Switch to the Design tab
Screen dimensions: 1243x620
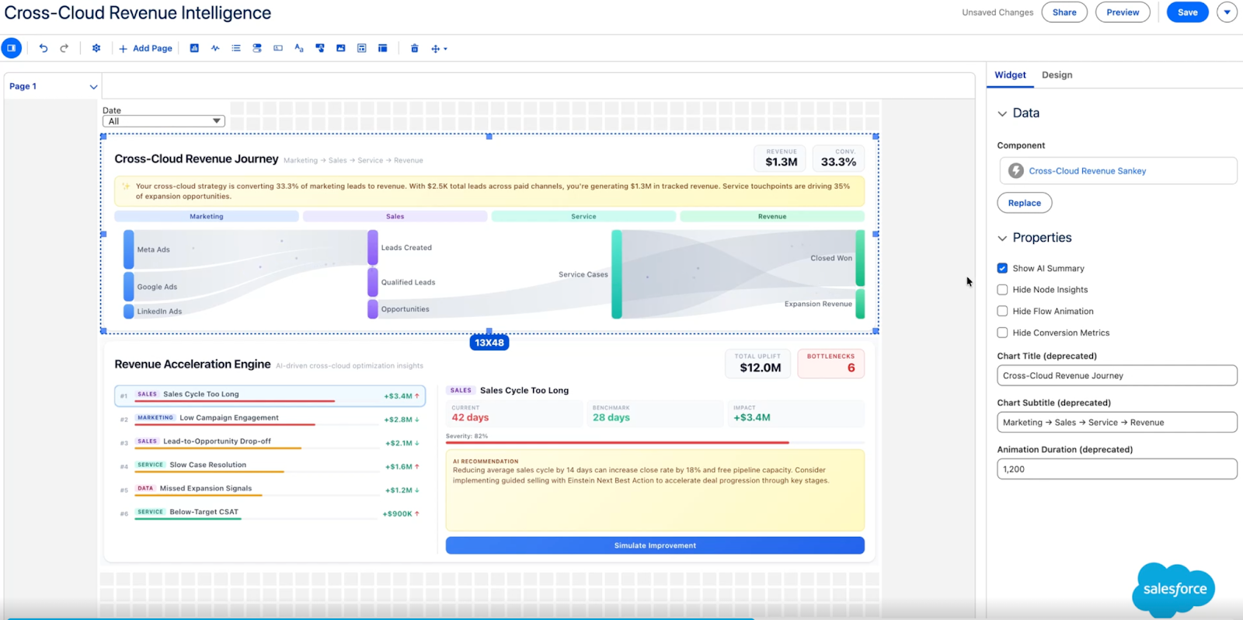[1057, 75]
